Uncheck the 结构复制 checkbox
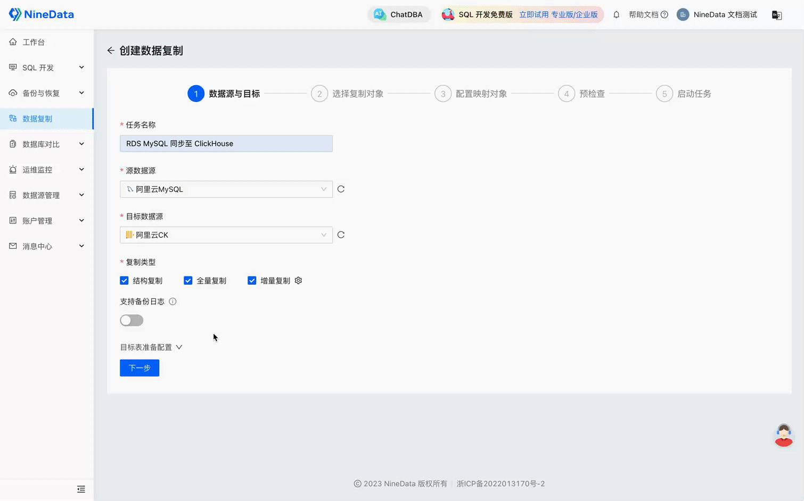Viewport: 804px width, 501px height. 124,280
